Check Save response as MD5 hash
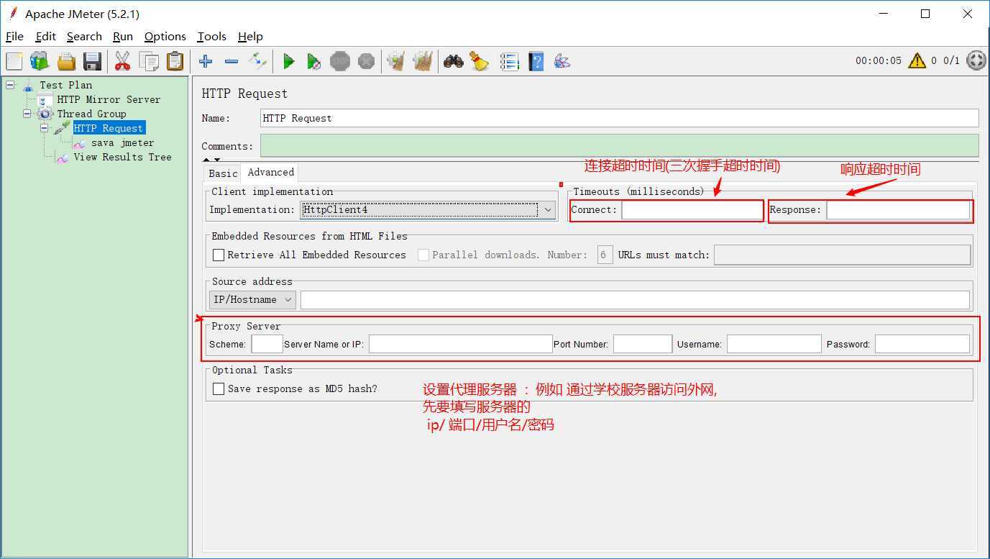This screenshot has height=559, width=990. click(219, 388)
